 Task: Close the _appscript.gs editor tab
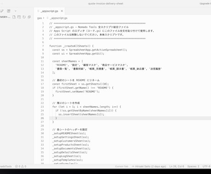(x=62, y=11)
